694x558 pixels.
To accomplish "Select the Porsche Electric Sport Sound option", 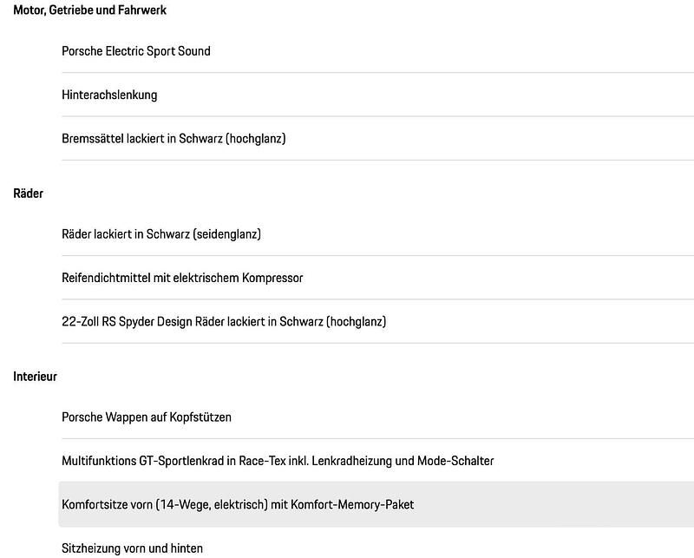I will click(x=136, y=51).
